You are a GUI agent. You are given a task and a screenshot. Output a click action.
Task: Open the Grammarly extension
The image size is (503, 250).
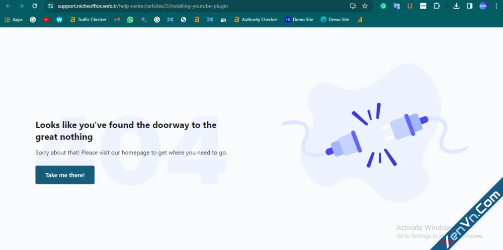383,6
